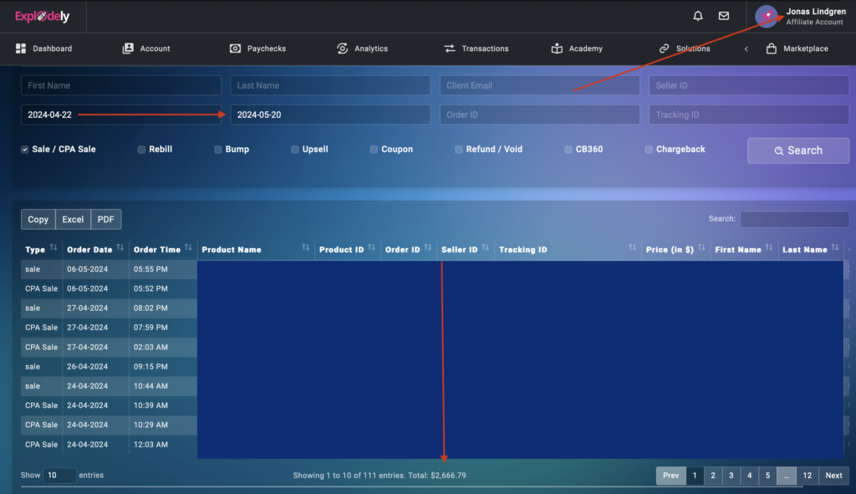
Task: Click the Client Email input field
Action: click(539, 85)
